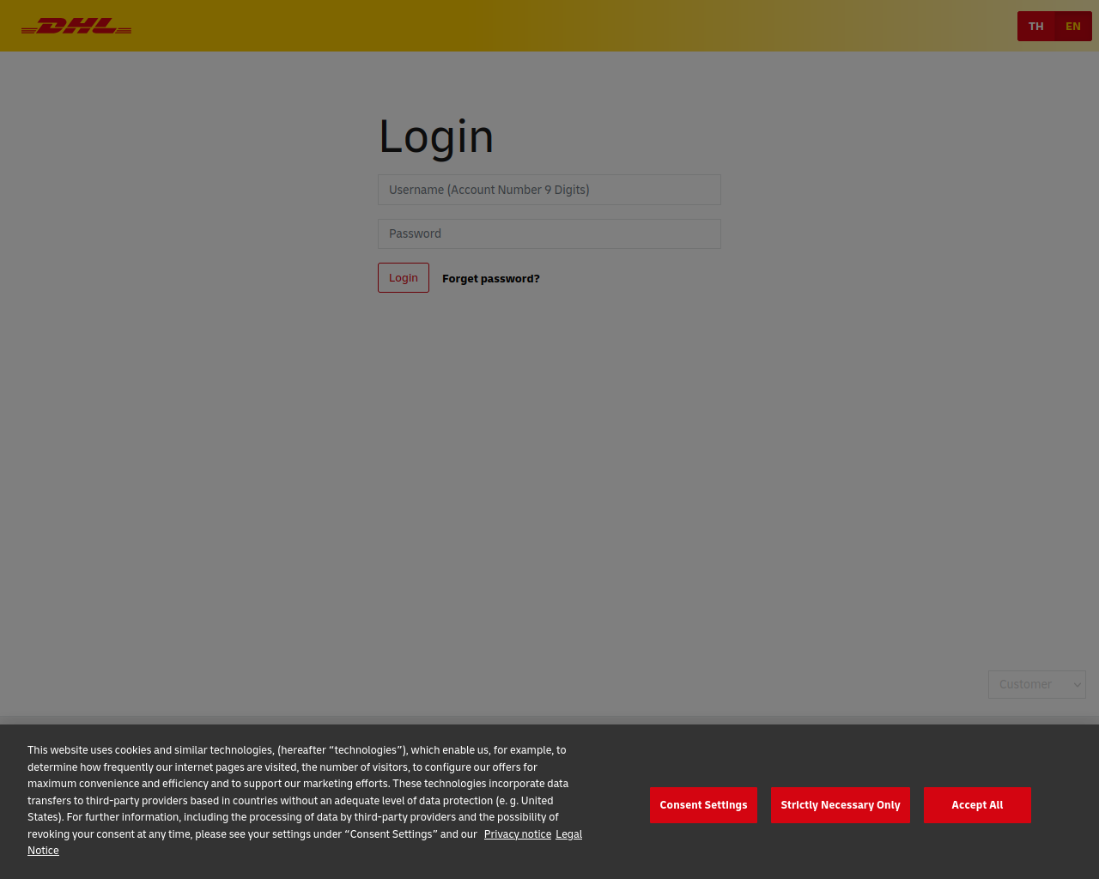Click the DHL logo in the header
1099x879 pixels.
pos(76,27)
